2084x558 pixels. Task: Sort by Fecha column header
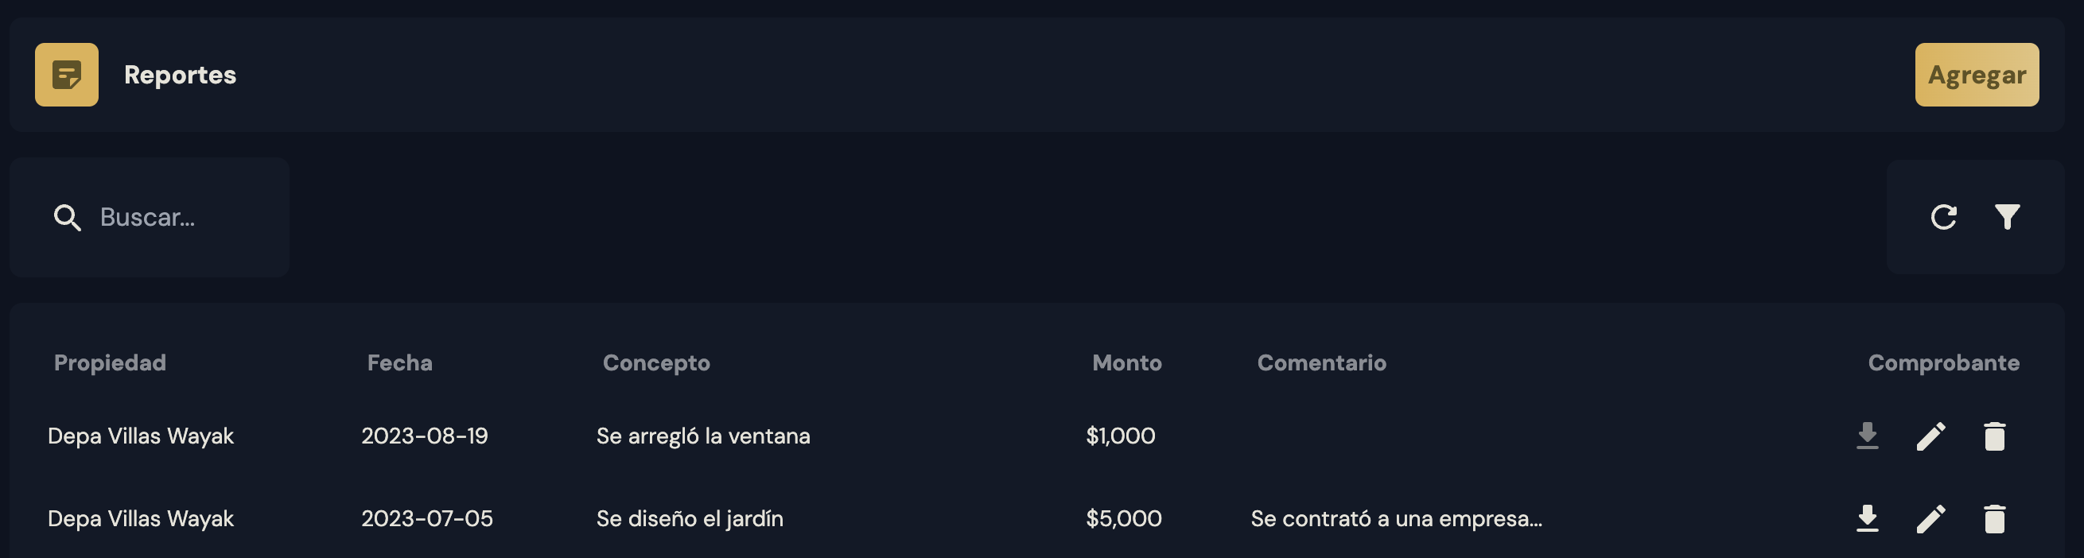point(399,362)
